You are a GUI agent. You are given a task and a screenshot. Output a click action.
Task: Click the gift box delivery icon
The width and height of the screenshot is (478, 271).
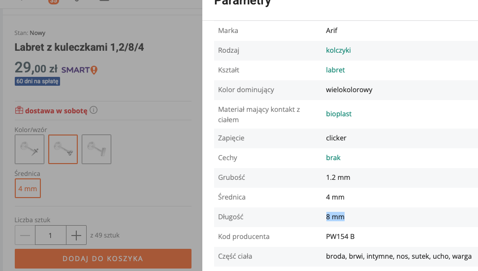coord(19,111)
